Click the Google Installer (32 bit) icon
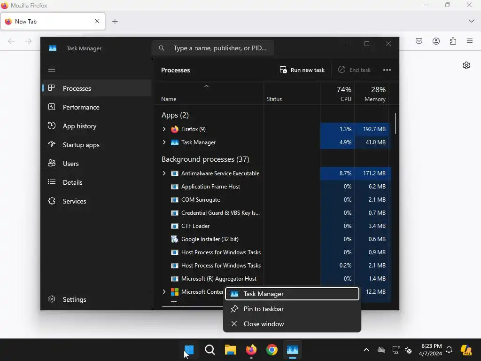 coord(175,239)
